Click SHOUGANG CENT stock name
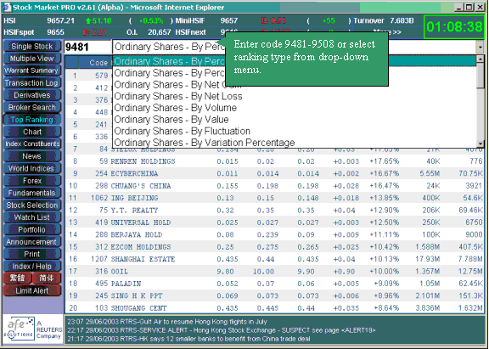 pyautogui.click(x=138, y=308)
